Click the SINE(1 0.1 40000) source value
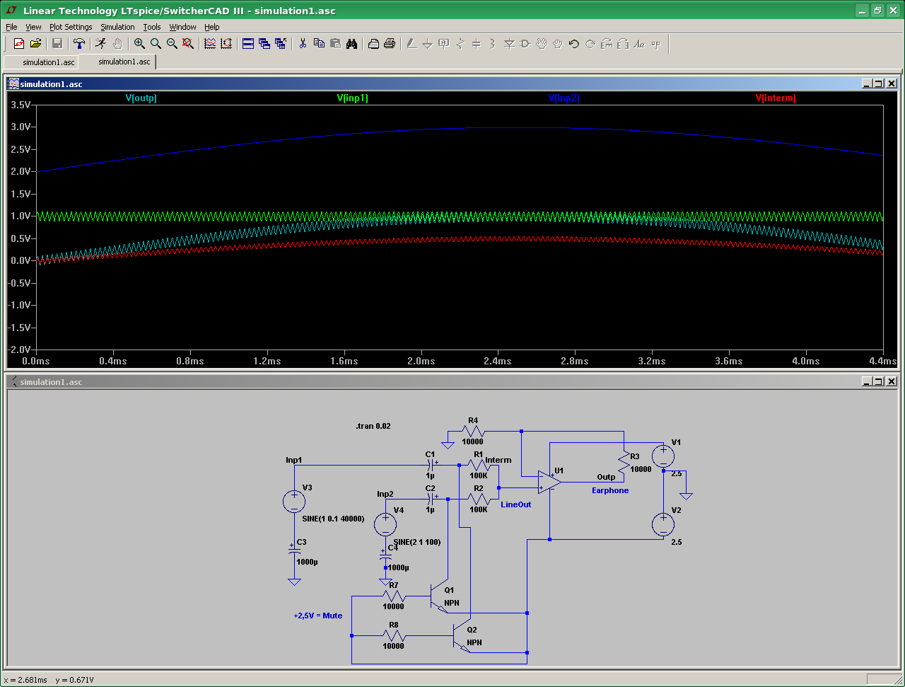 [x=333, y=519]
